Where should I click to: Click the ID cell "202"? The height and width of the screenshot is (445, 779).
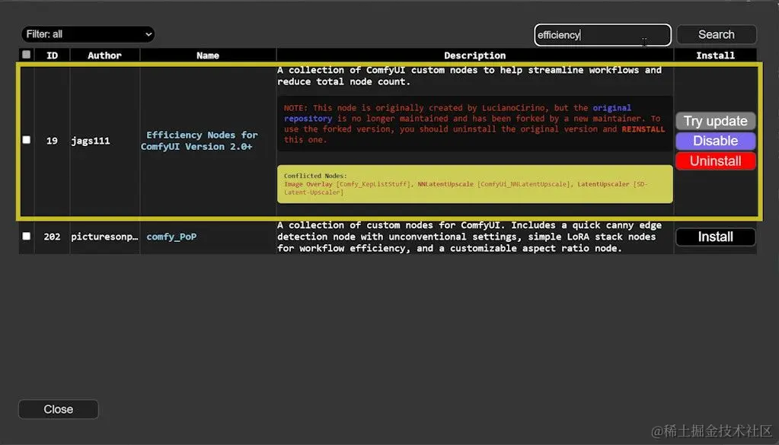click(x=53, y=237)
